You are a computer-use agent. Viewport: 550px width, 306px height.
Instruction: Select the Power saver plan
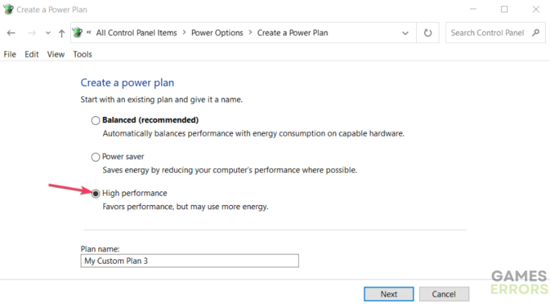(96, 157)
